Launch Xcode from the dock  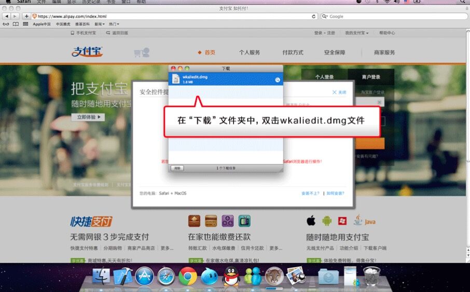[122, 276]
